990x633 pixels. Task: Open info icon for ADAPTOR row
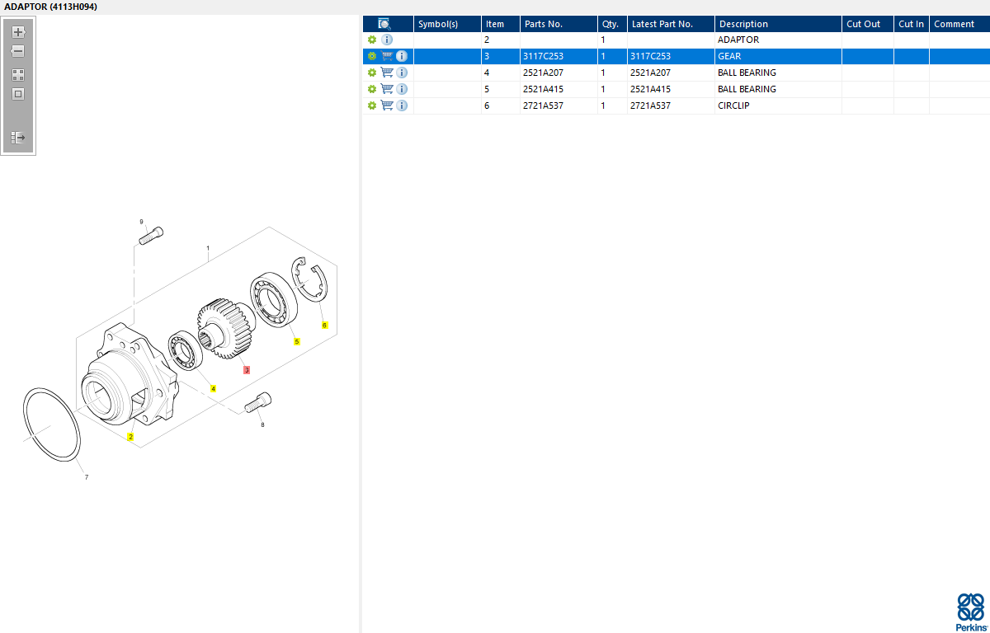tap(387, 40)
